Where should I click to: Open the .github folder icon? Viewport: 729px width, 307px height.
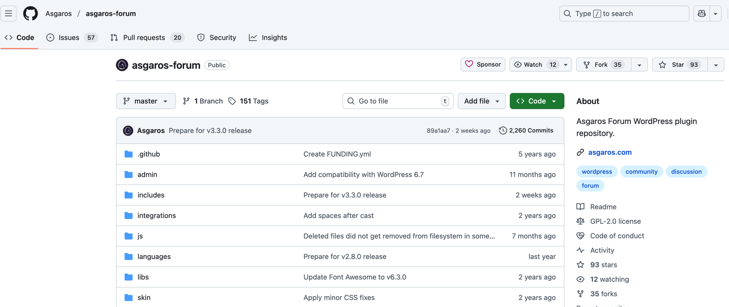point(128,154)
